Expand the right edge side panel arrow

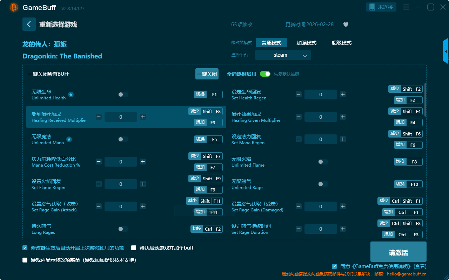point(446,51)
